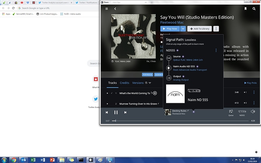Pause playback
The width and height of the screenshot is (261, 163).
coord(116,112)
